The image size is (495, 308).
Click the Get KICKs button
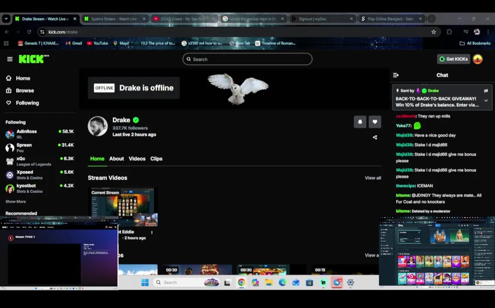pos(454,59)
